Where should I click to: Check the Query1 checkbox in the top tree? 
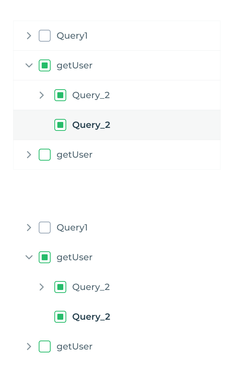[x=45, y=36]
